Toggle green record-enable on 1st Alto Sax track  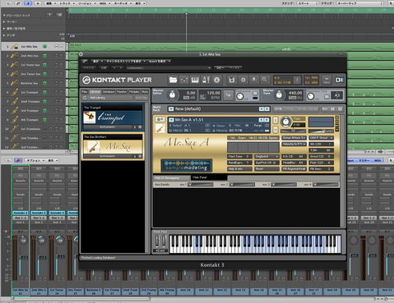pyautogui.click(x=44, y=47)
